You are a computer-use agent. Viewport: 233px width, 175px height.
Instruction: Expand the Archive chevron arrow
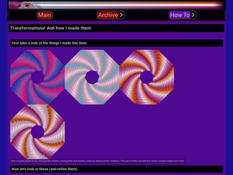[121, 15]
